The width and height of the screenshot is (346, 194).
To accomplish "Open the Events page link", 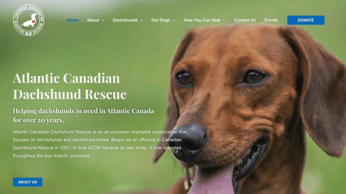I will point(271,20).
